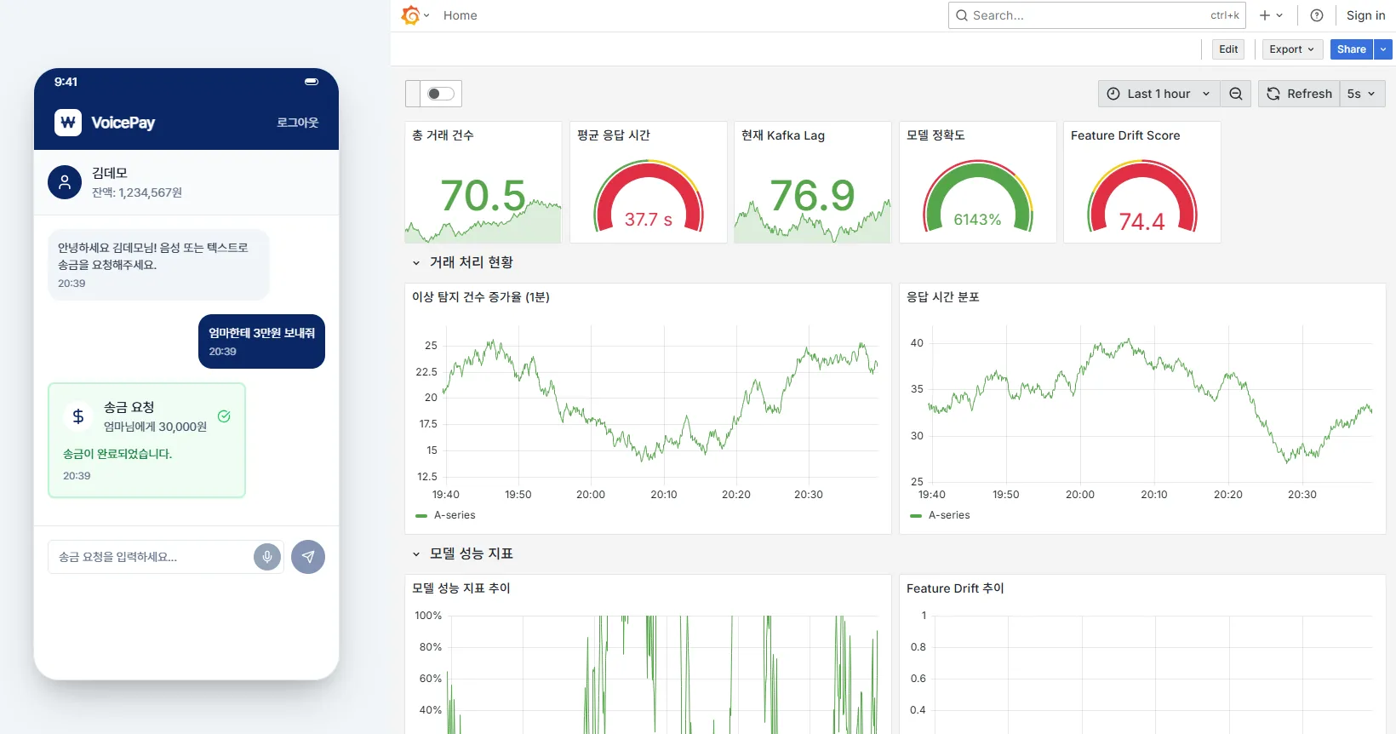Click 모델 성능 지표 추이 panel title
Image resolution: width=1396 pixels, height=734 pixels.
point(461,588)
